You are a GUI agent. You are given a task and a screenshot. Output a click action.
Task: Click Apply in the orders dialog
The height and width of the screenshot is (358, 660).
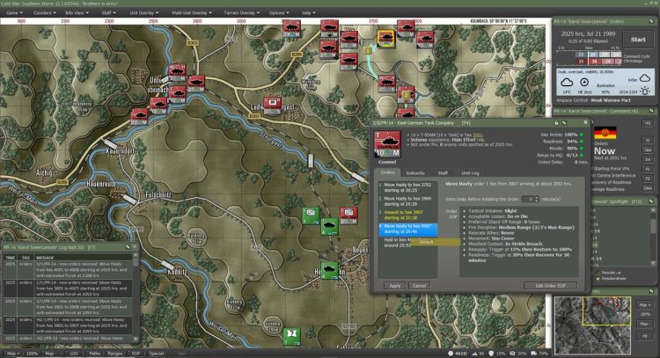[x=394, y=285]
